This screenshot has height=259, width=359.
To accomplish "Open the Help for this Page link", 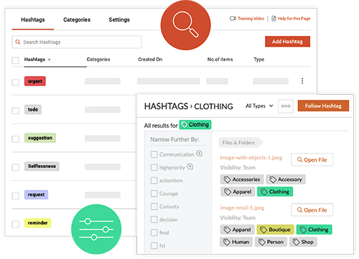I will pos(294,19).
